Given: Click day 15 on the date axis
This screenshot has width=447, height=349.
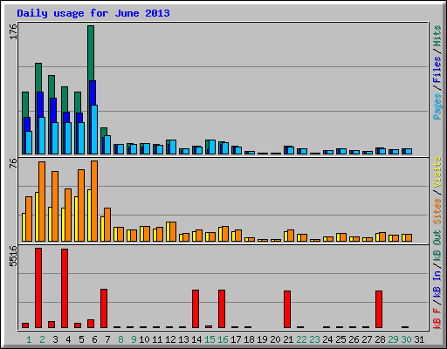Looking at the screenshot, I should click(210, 339).
